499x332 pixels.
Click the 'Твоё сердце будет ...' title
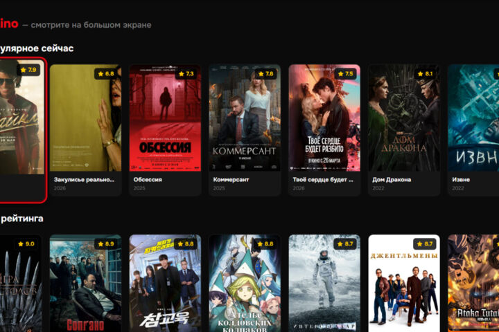pyautogui.click(x=323, y=180)
